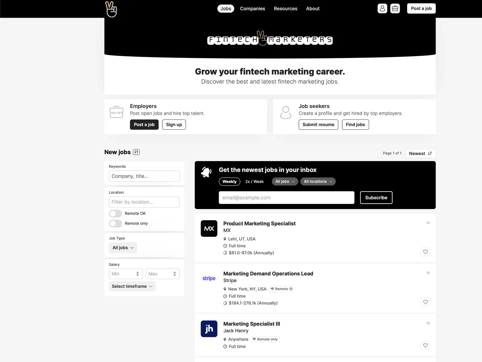Open the Select timeframe dropdown

132,286
